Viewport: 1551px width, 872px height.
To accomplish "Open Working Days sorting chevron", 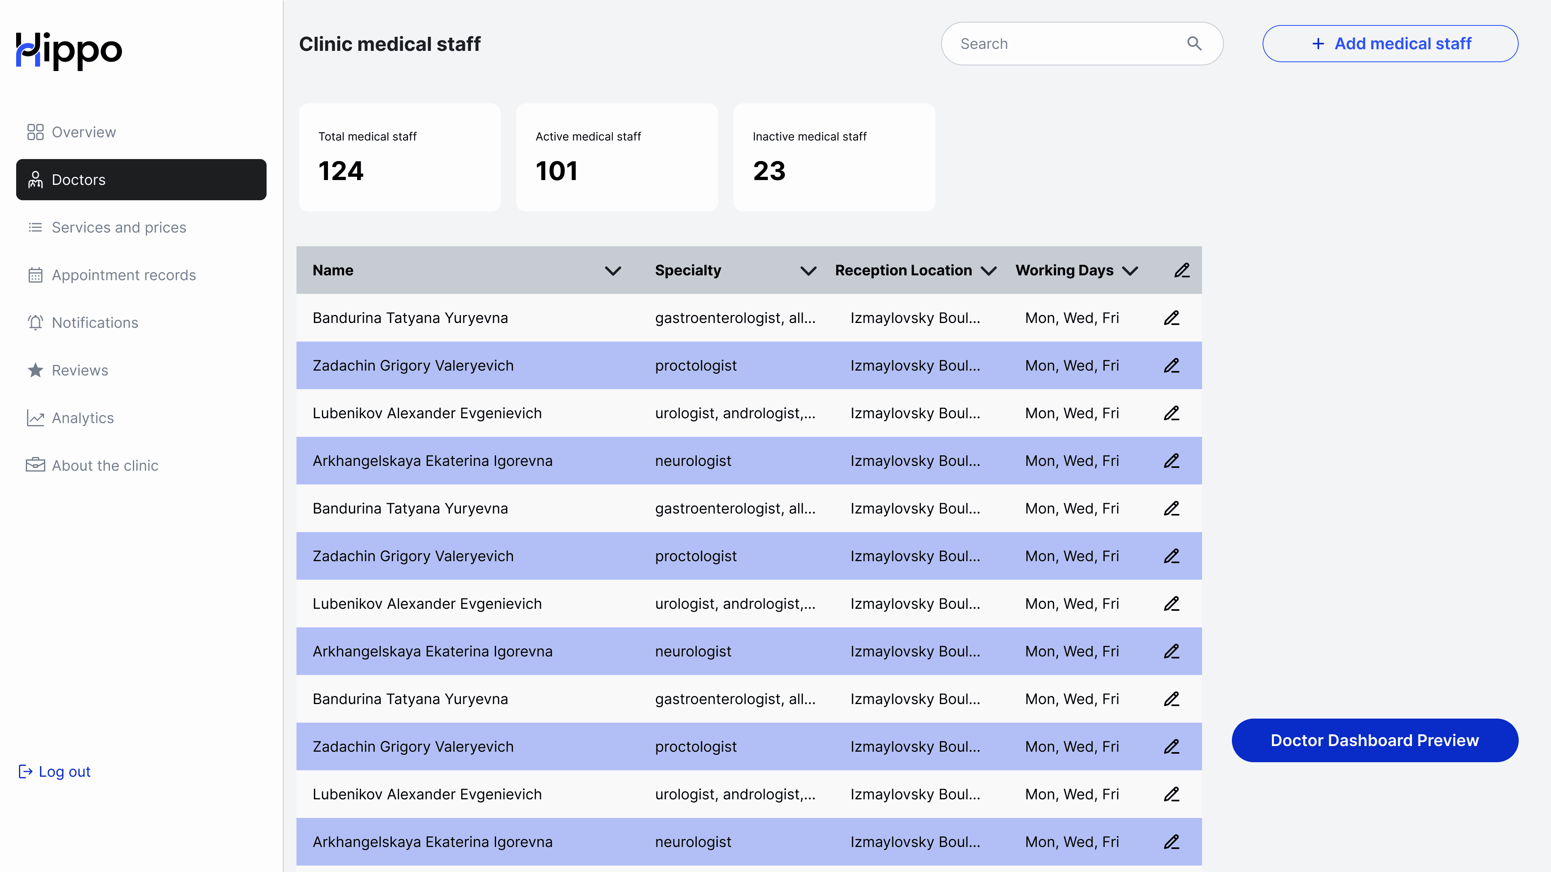I will [x=1130, y=271].
